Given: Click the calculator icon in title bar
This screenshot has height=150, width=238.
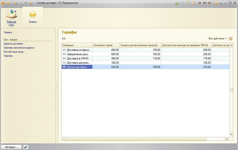Looking at the screenshot, I should click(x=188, y=3).
